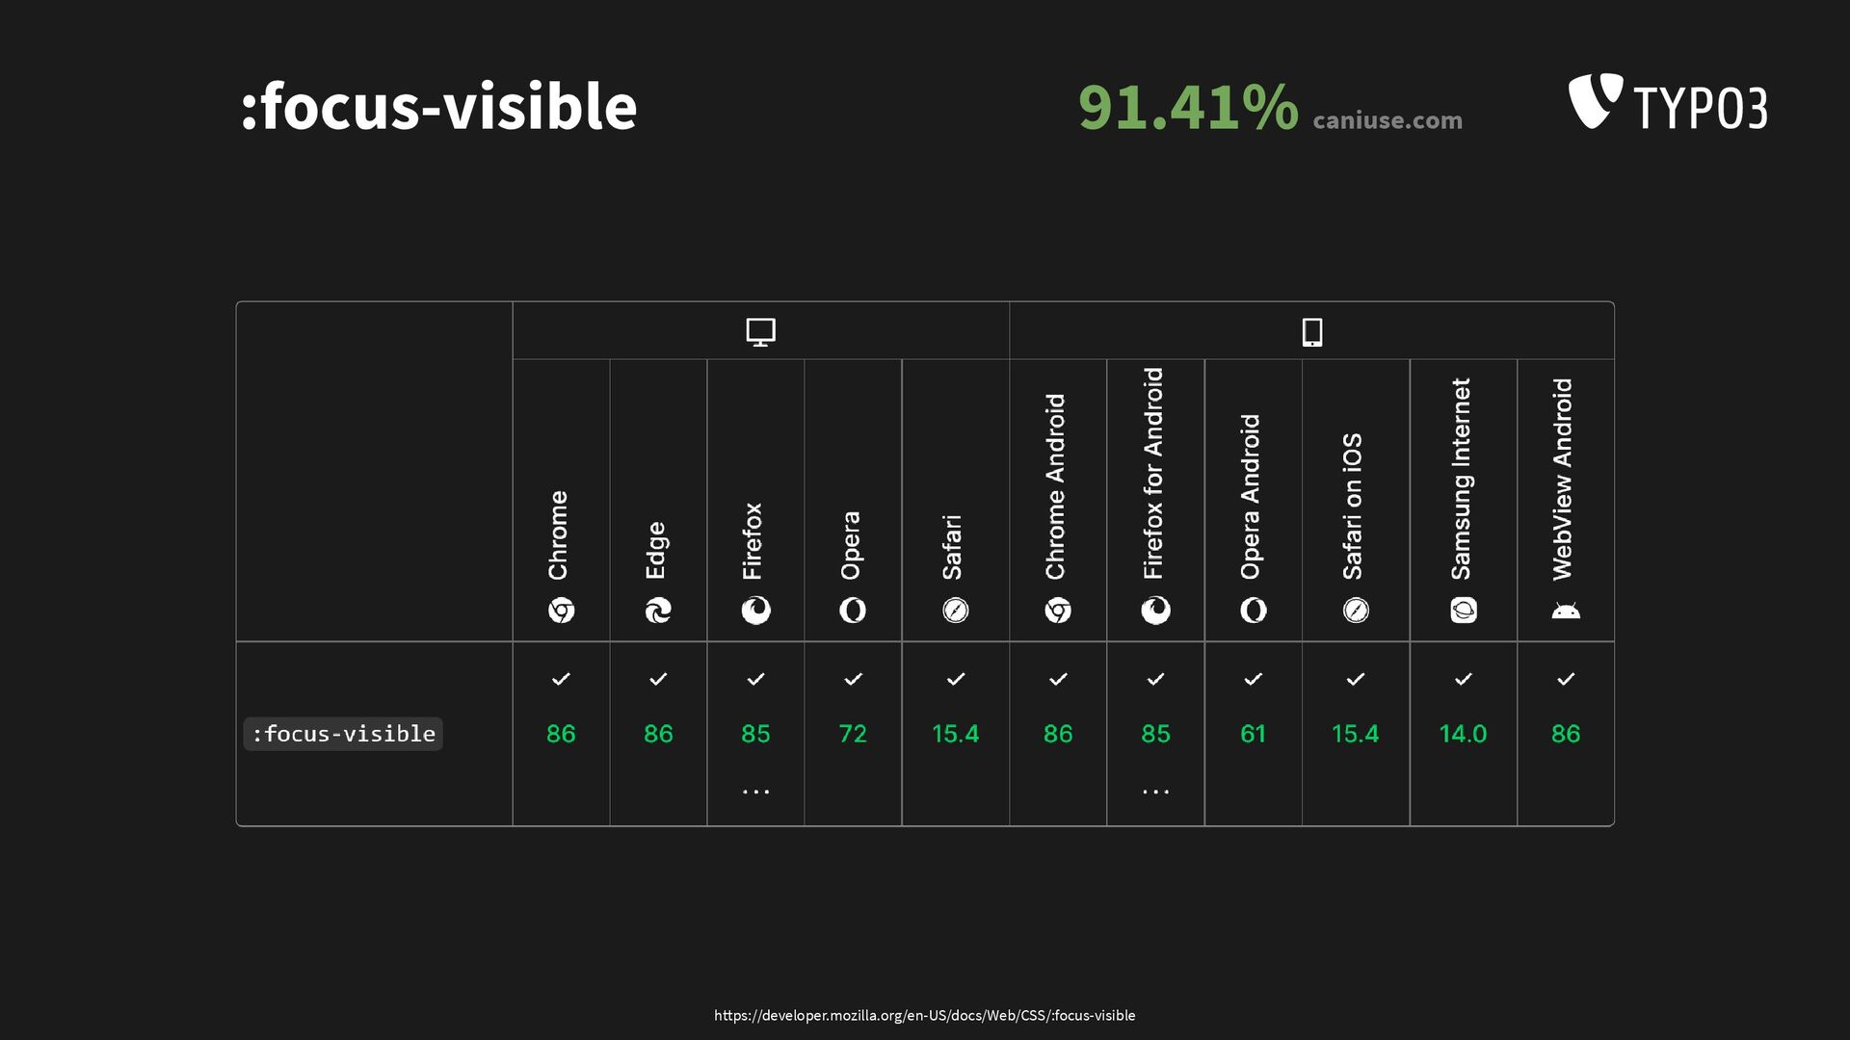Viewport: 1850px width, 1040px height.
Task: Click the checkmark under Chrome column
Action: (561, 679)
